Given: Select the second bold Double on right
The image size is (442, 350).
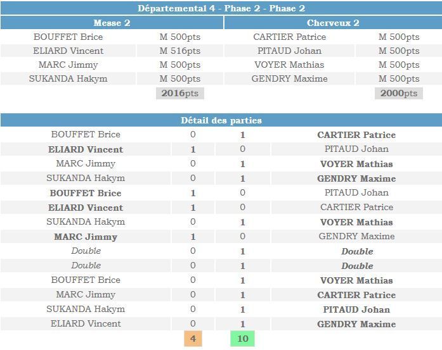Looking at the screenshot, I should coord(357,266).
